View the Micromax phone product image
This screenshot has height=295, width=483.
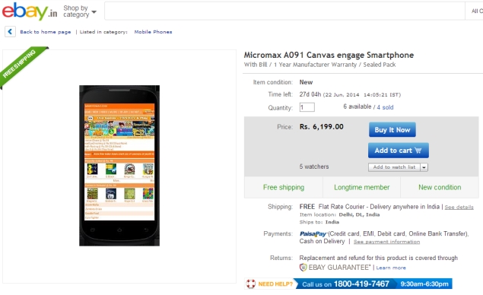(x=119, y=166)
